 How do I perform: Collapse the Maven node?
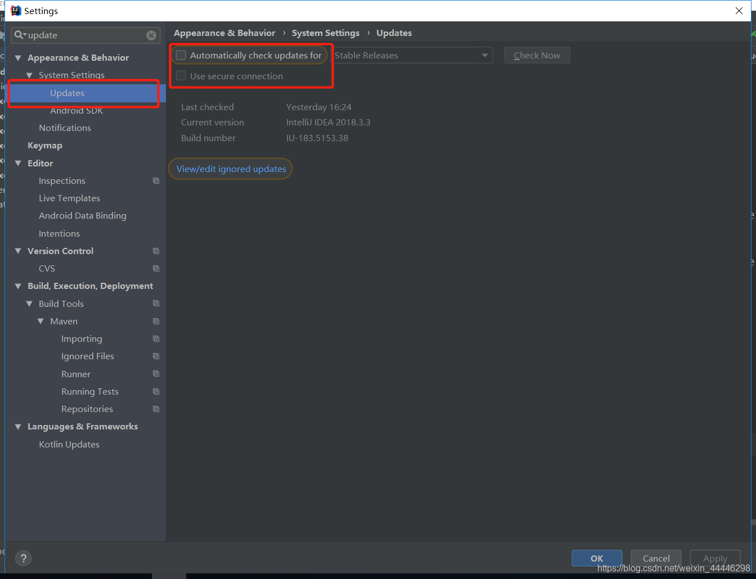pos(40,322)
